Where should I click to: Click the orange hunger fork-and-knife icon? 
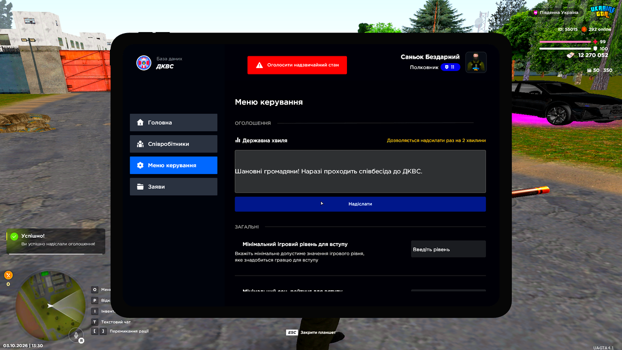[8, 275]
